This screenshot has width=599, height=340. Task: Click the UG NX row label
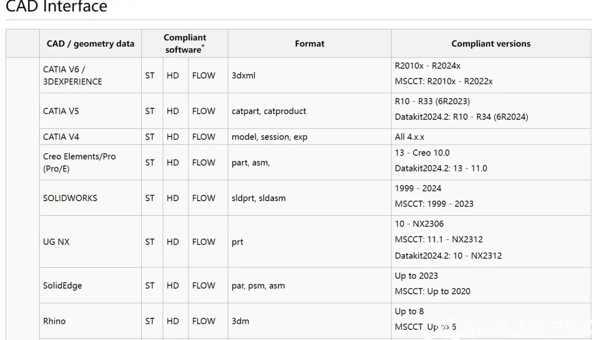pos(57,242)
